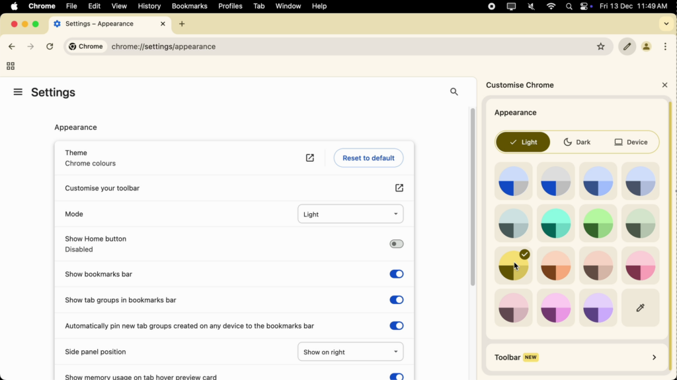
Task: Switch to Dark appearance mode
Action: (577, 142)
